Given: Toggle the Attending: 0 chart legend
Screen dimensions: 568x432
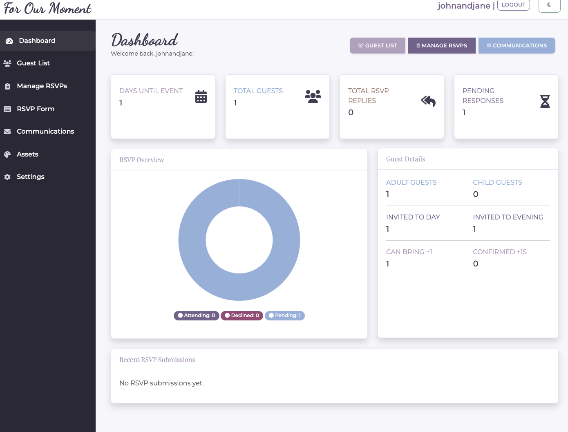Looking at the screenshot, I should (196, 316).
